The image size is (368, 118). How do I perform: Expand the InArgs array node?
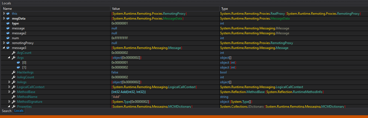(x=9, y=82)
